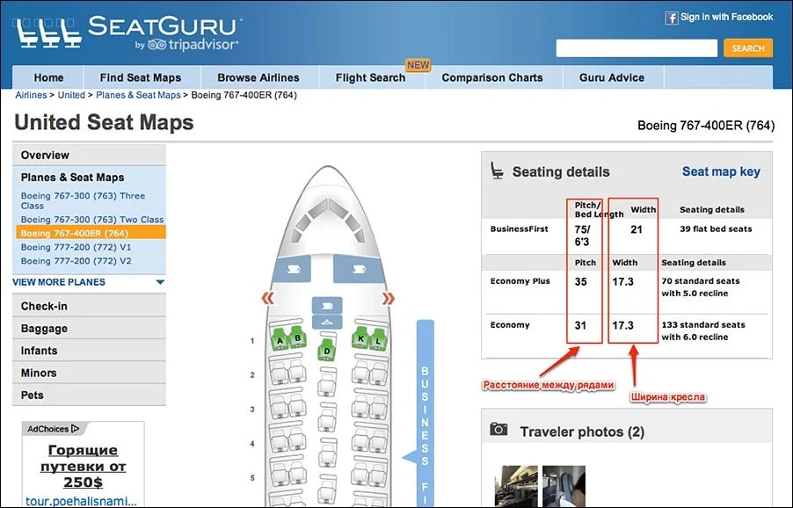Screen dimensions: 793x508
Task: Open the Seat map key link
Action: coord(721,171)
